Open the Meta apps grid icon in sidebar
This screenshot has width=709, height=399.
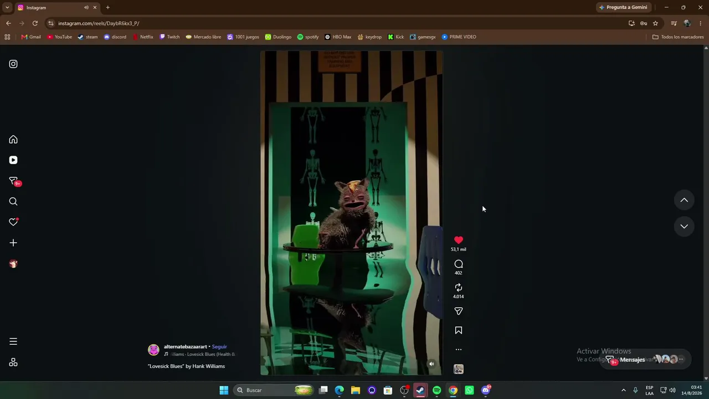(13, 362)
